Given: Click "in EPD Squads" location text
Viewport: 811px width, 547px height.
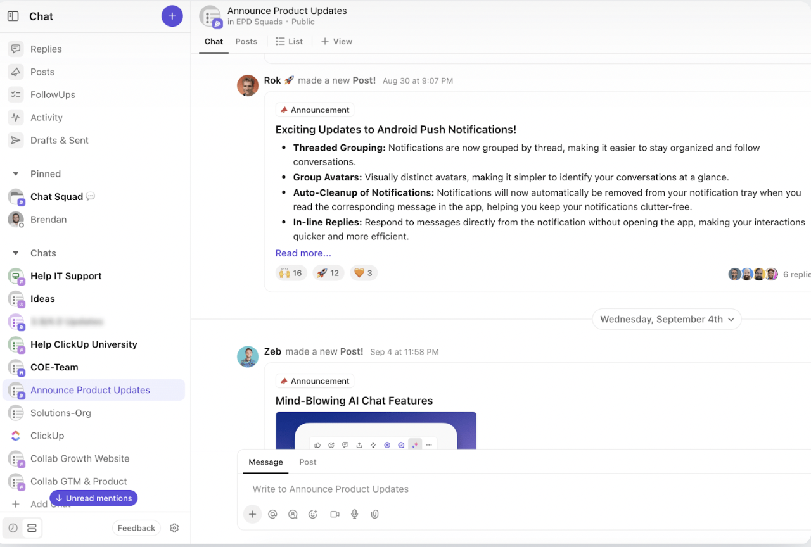Looking at the screenshot, I should (255, 22).
